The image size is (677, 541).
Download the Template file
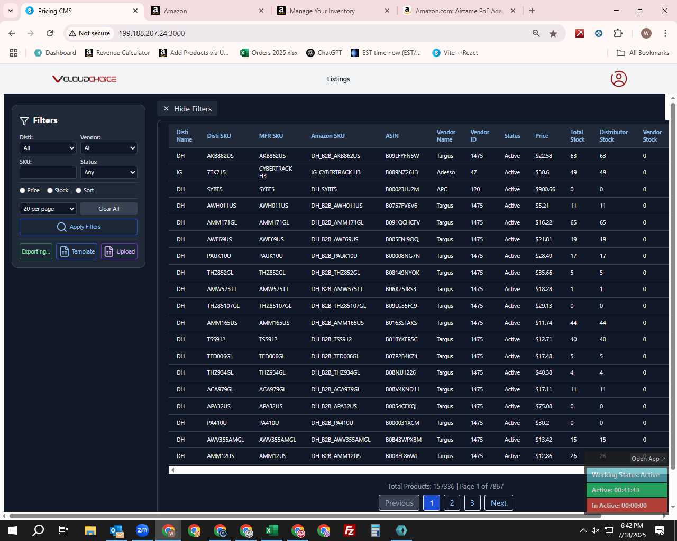click(77, 251)
